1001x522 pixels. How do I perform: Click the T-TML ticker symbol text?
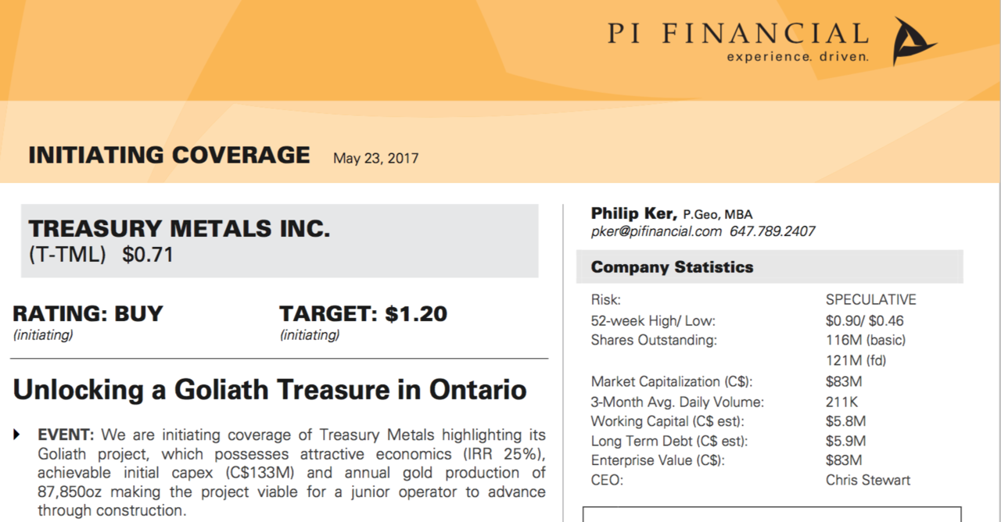[x=67, y=255]
